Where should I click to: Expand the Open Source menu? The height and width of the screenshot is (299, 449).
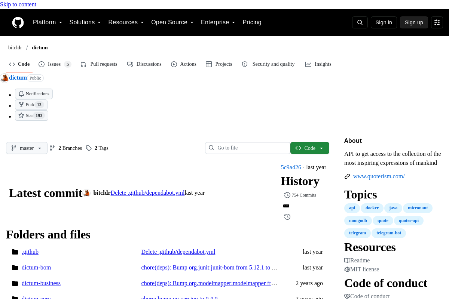pyautogui.click(x=172, y=22)
